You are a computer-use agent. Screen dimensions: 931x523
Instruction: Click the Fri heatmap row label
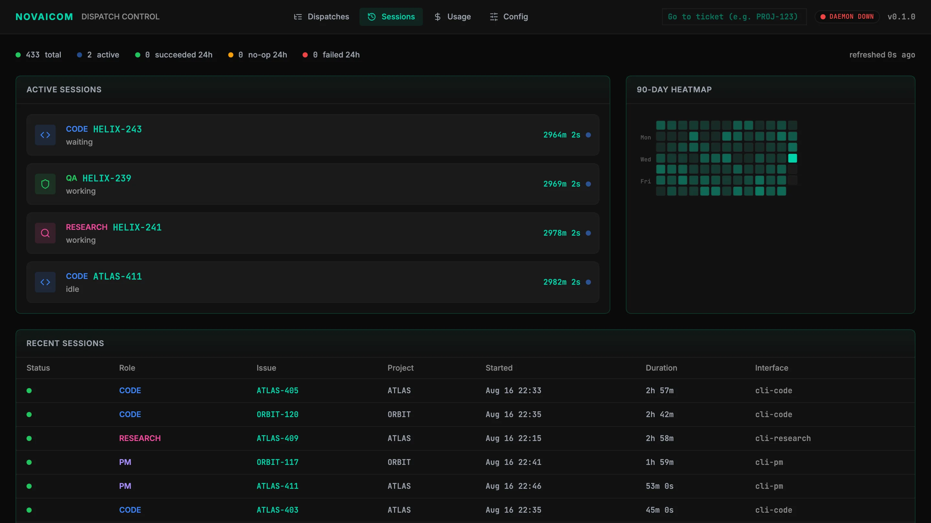(x=646, y=181)
